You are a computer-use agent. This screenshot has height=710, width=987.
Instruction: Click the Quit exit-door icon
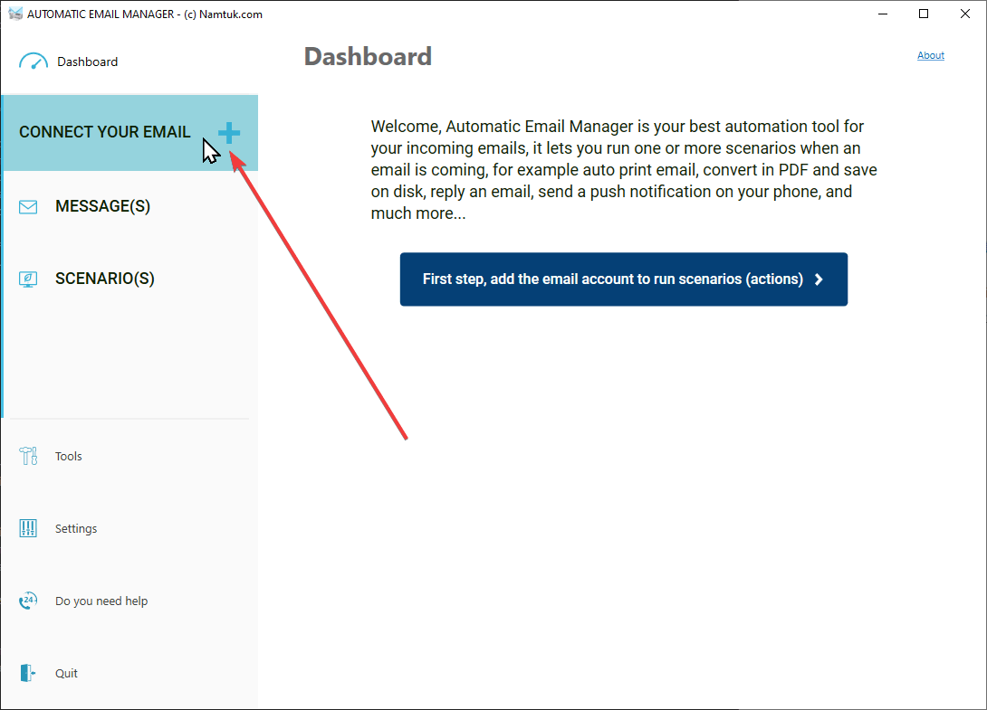[x=28, y=673]
